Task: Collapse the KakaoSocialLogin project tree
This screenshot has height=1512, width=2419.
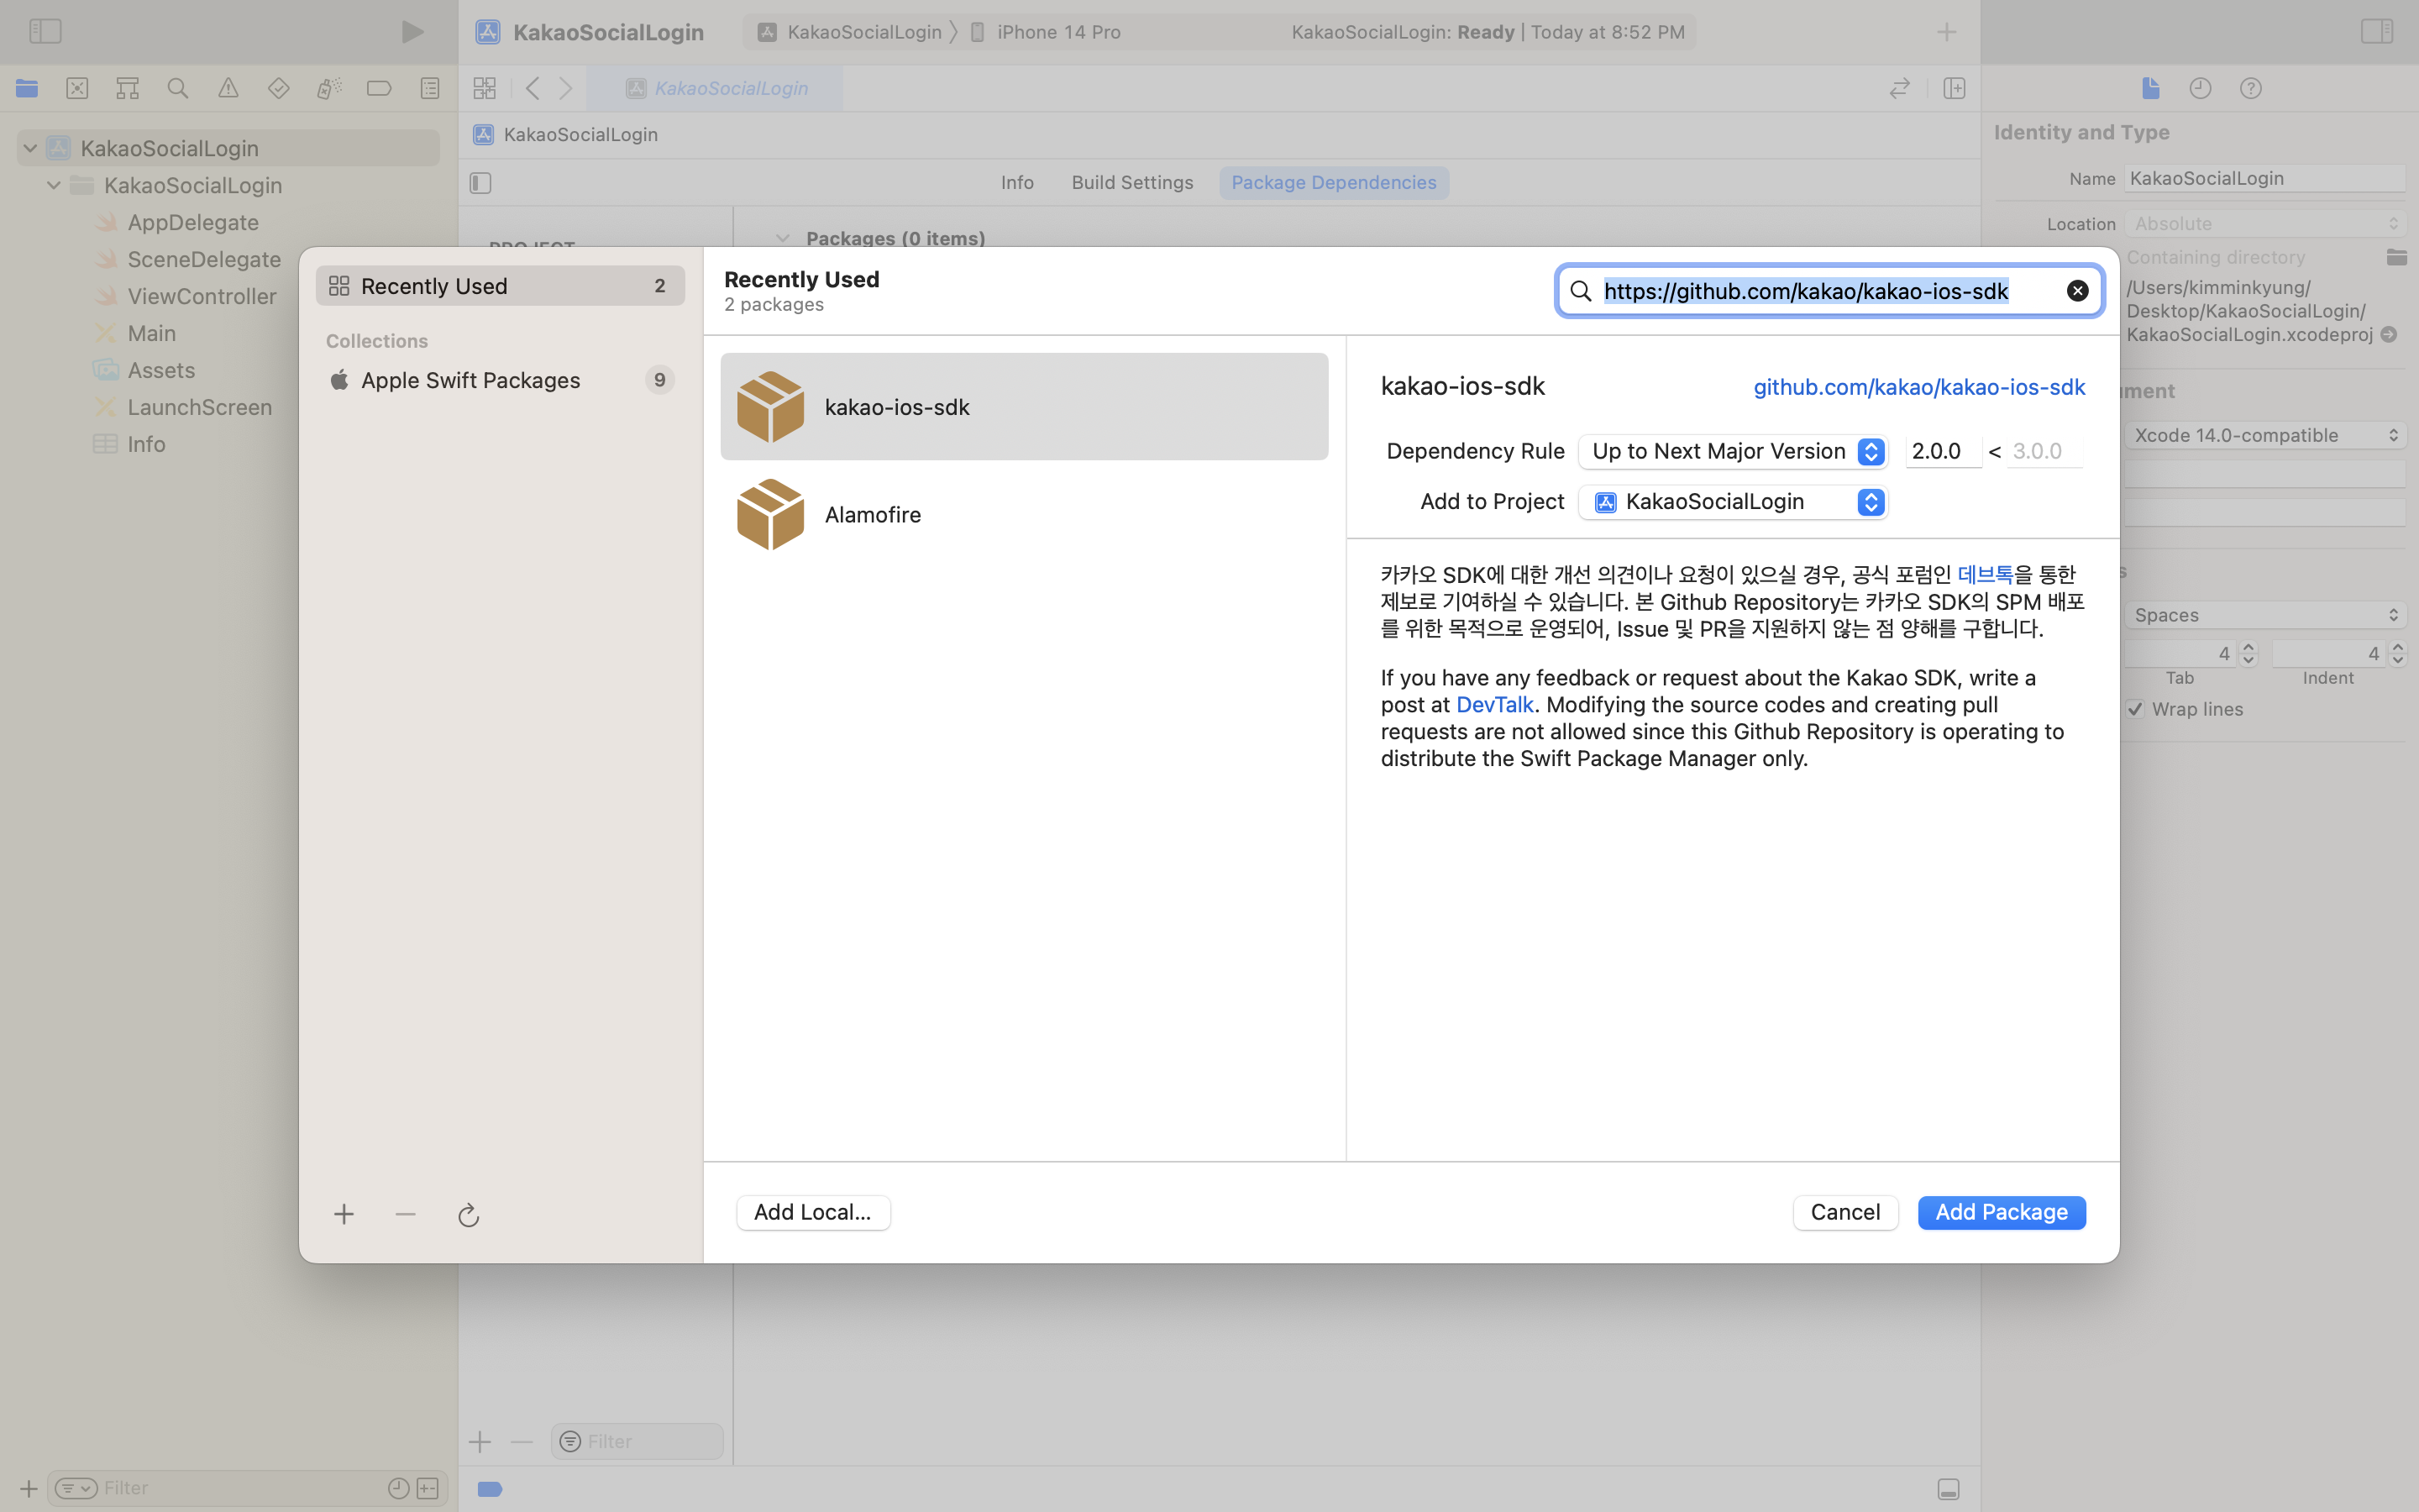Action: click(30, 148)
